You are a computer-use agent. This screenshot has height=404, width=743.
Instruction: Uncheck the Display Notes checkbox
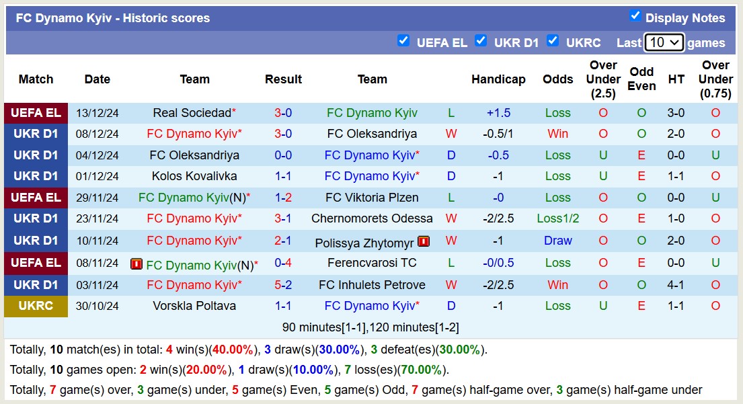point(633,17)
